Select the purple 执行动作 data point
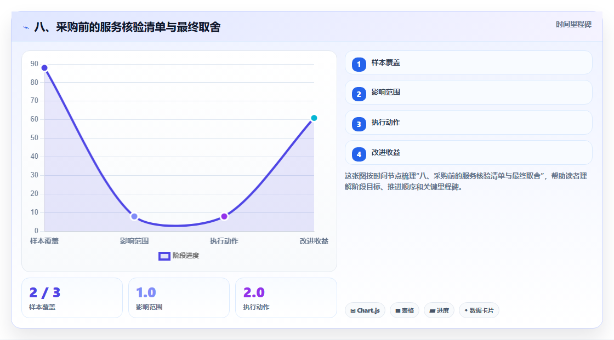 pyautogui.click(x=224, y=216)
